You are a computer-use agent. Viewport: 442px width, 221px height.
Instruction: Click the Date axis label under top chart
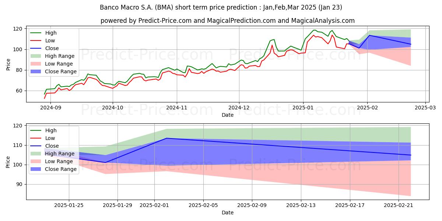click(228, 115)
